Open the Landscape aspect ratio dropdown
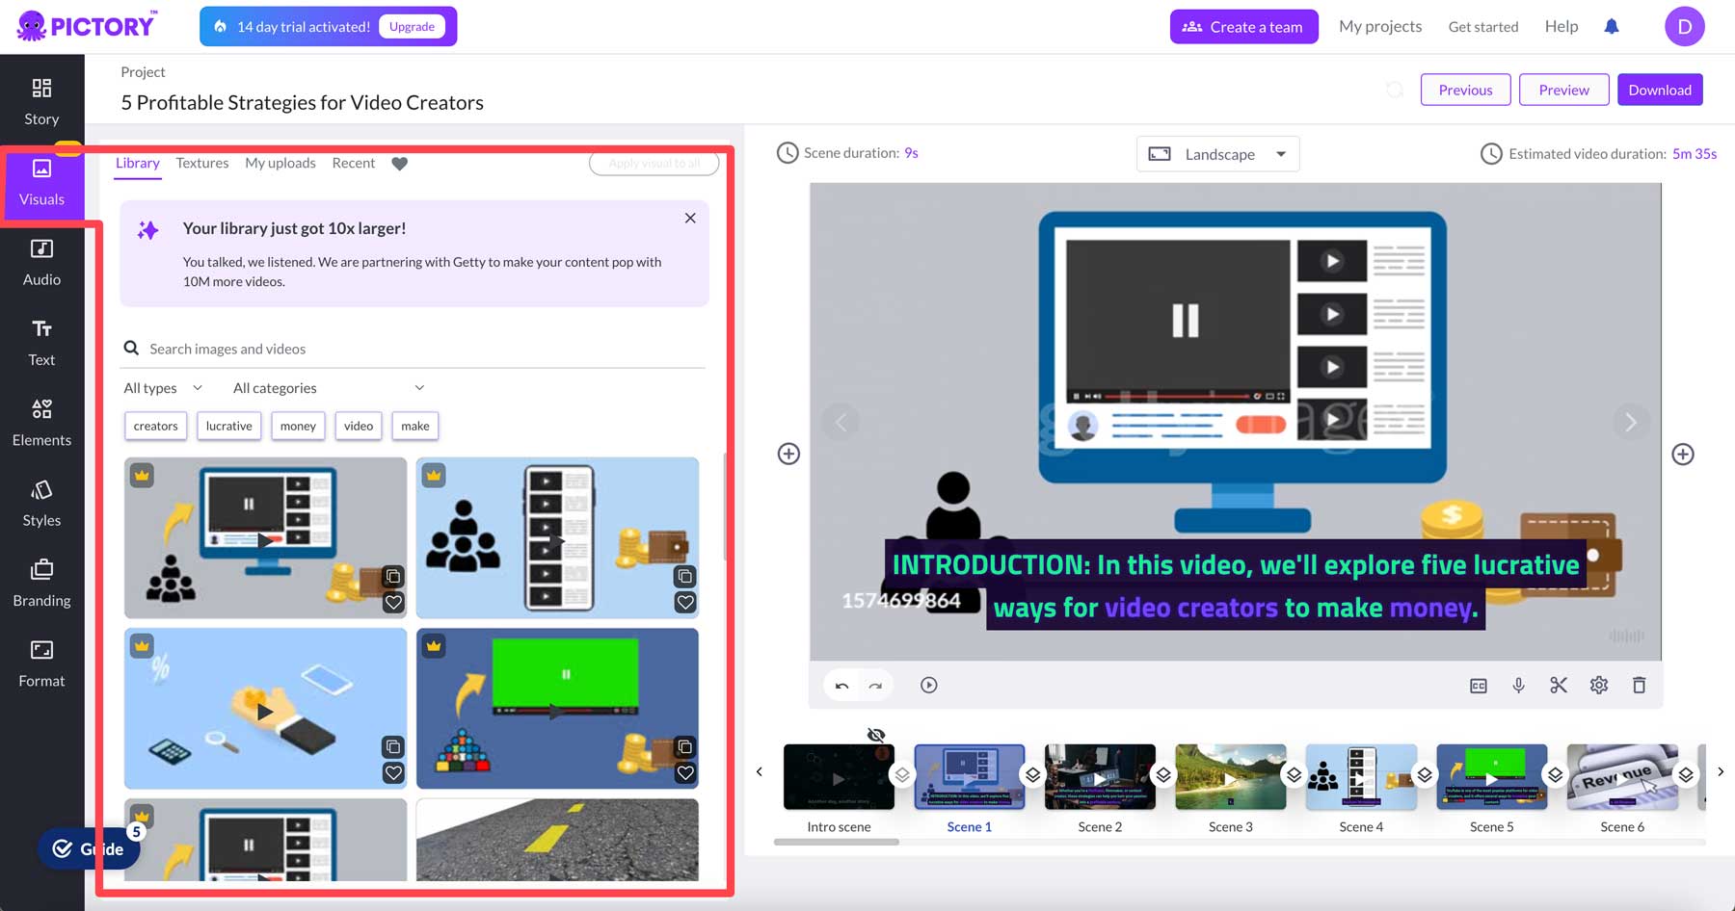The width and height of the screenshot is (1735, 911). [x=1217, y=154]
